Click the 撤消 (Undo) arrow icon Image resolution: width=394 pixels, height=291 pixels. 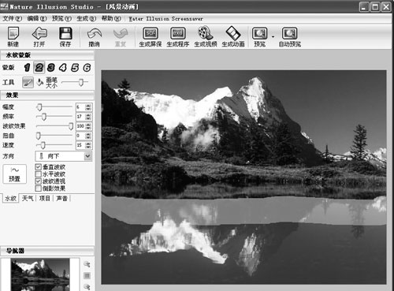tap(94, 36)
